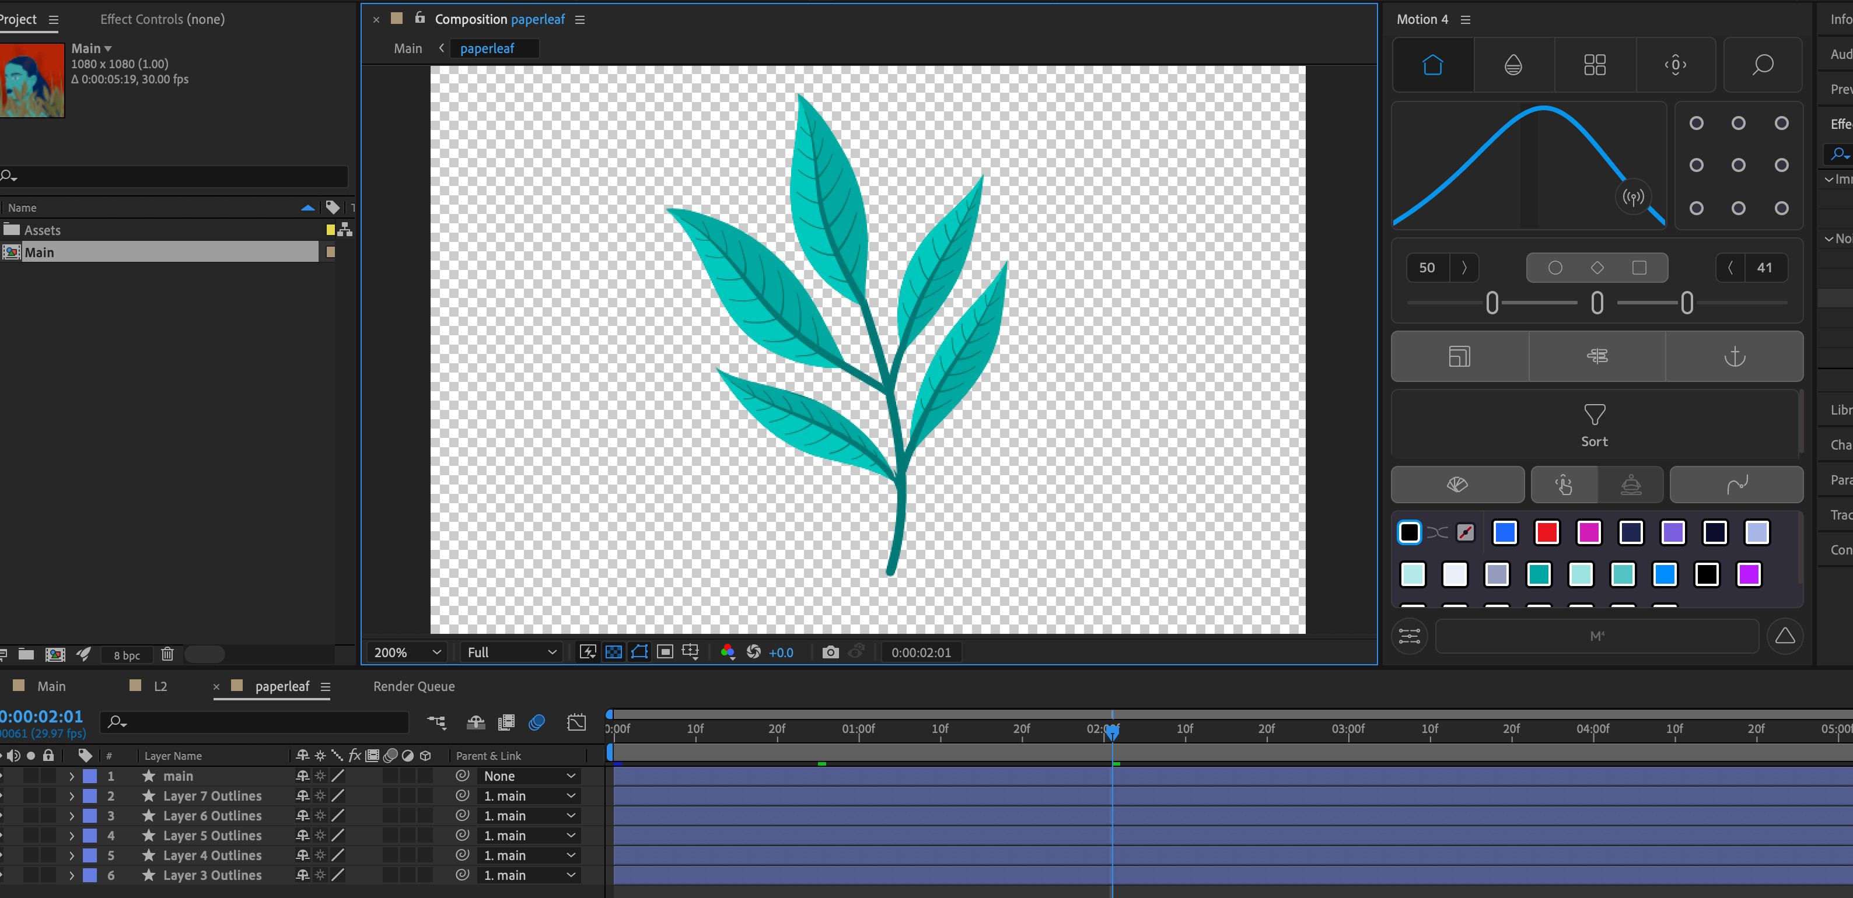Image resolution: width=1853 pixels, height=898 pixels.
Task: Click the color drop tab in Motion 4
Action: [x=1513, y=65]
